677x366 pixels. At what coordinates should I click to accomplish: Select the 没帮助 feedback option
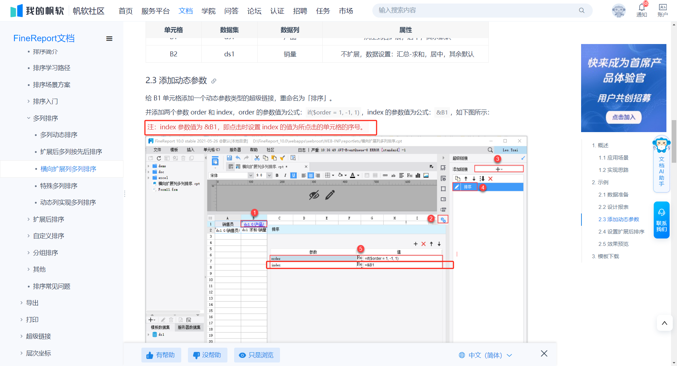[207, 355]
